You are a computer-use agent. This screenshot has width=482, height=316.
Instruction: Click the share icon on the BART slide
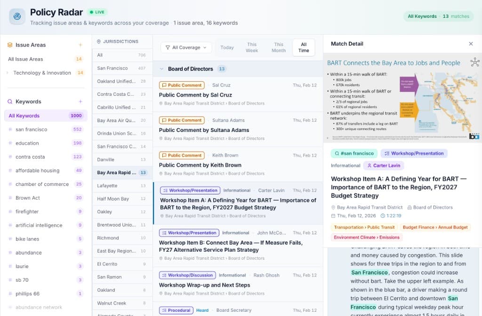click(x=475, y=62)
